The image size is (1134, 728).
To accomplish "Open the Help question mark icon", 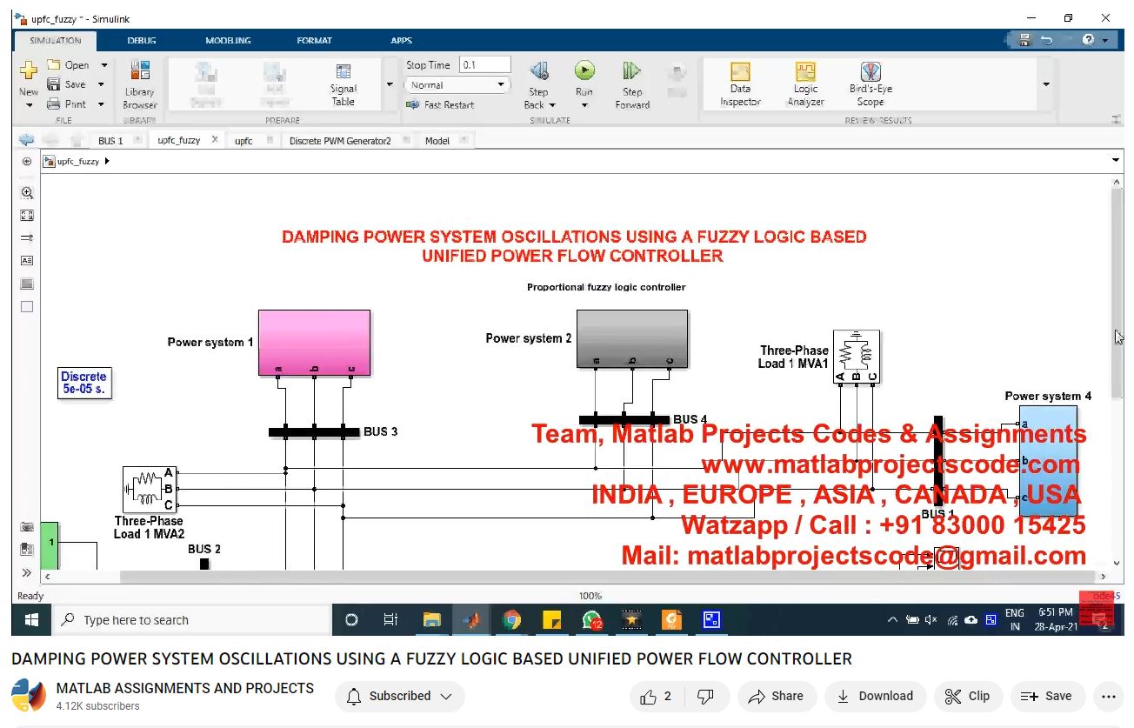I will click(1089, 40).
